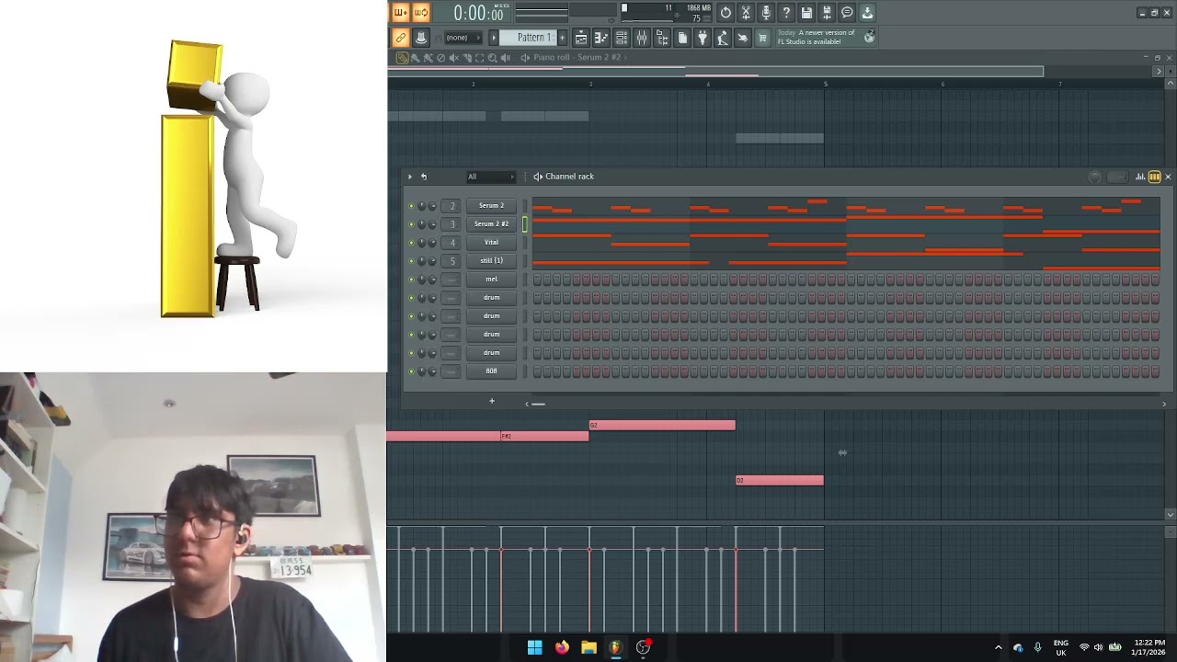Toggle the Serum 2 channel mute LED
1177x662 pixels.
(411, 206)
